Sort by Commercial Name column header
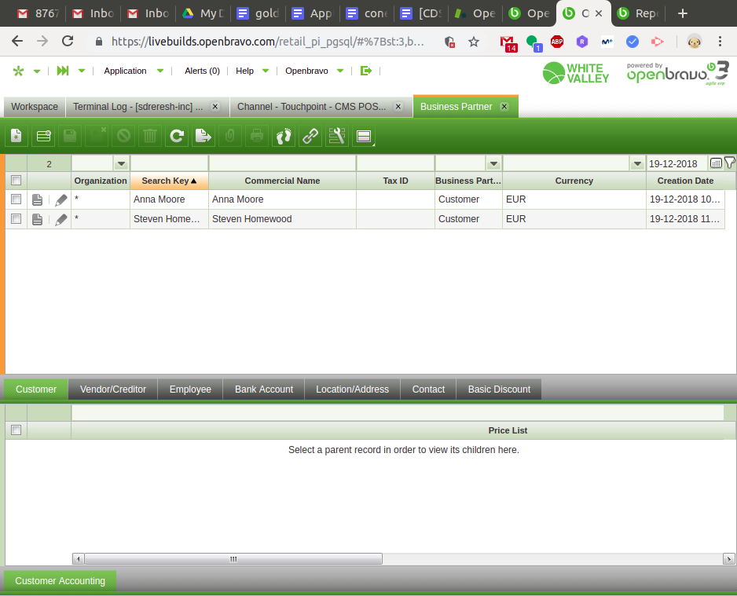 point(282,181)
